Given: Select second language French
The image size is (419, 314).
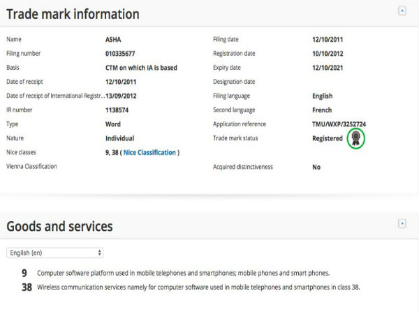Looking at the screenshot, I should [x=322, y=110].
